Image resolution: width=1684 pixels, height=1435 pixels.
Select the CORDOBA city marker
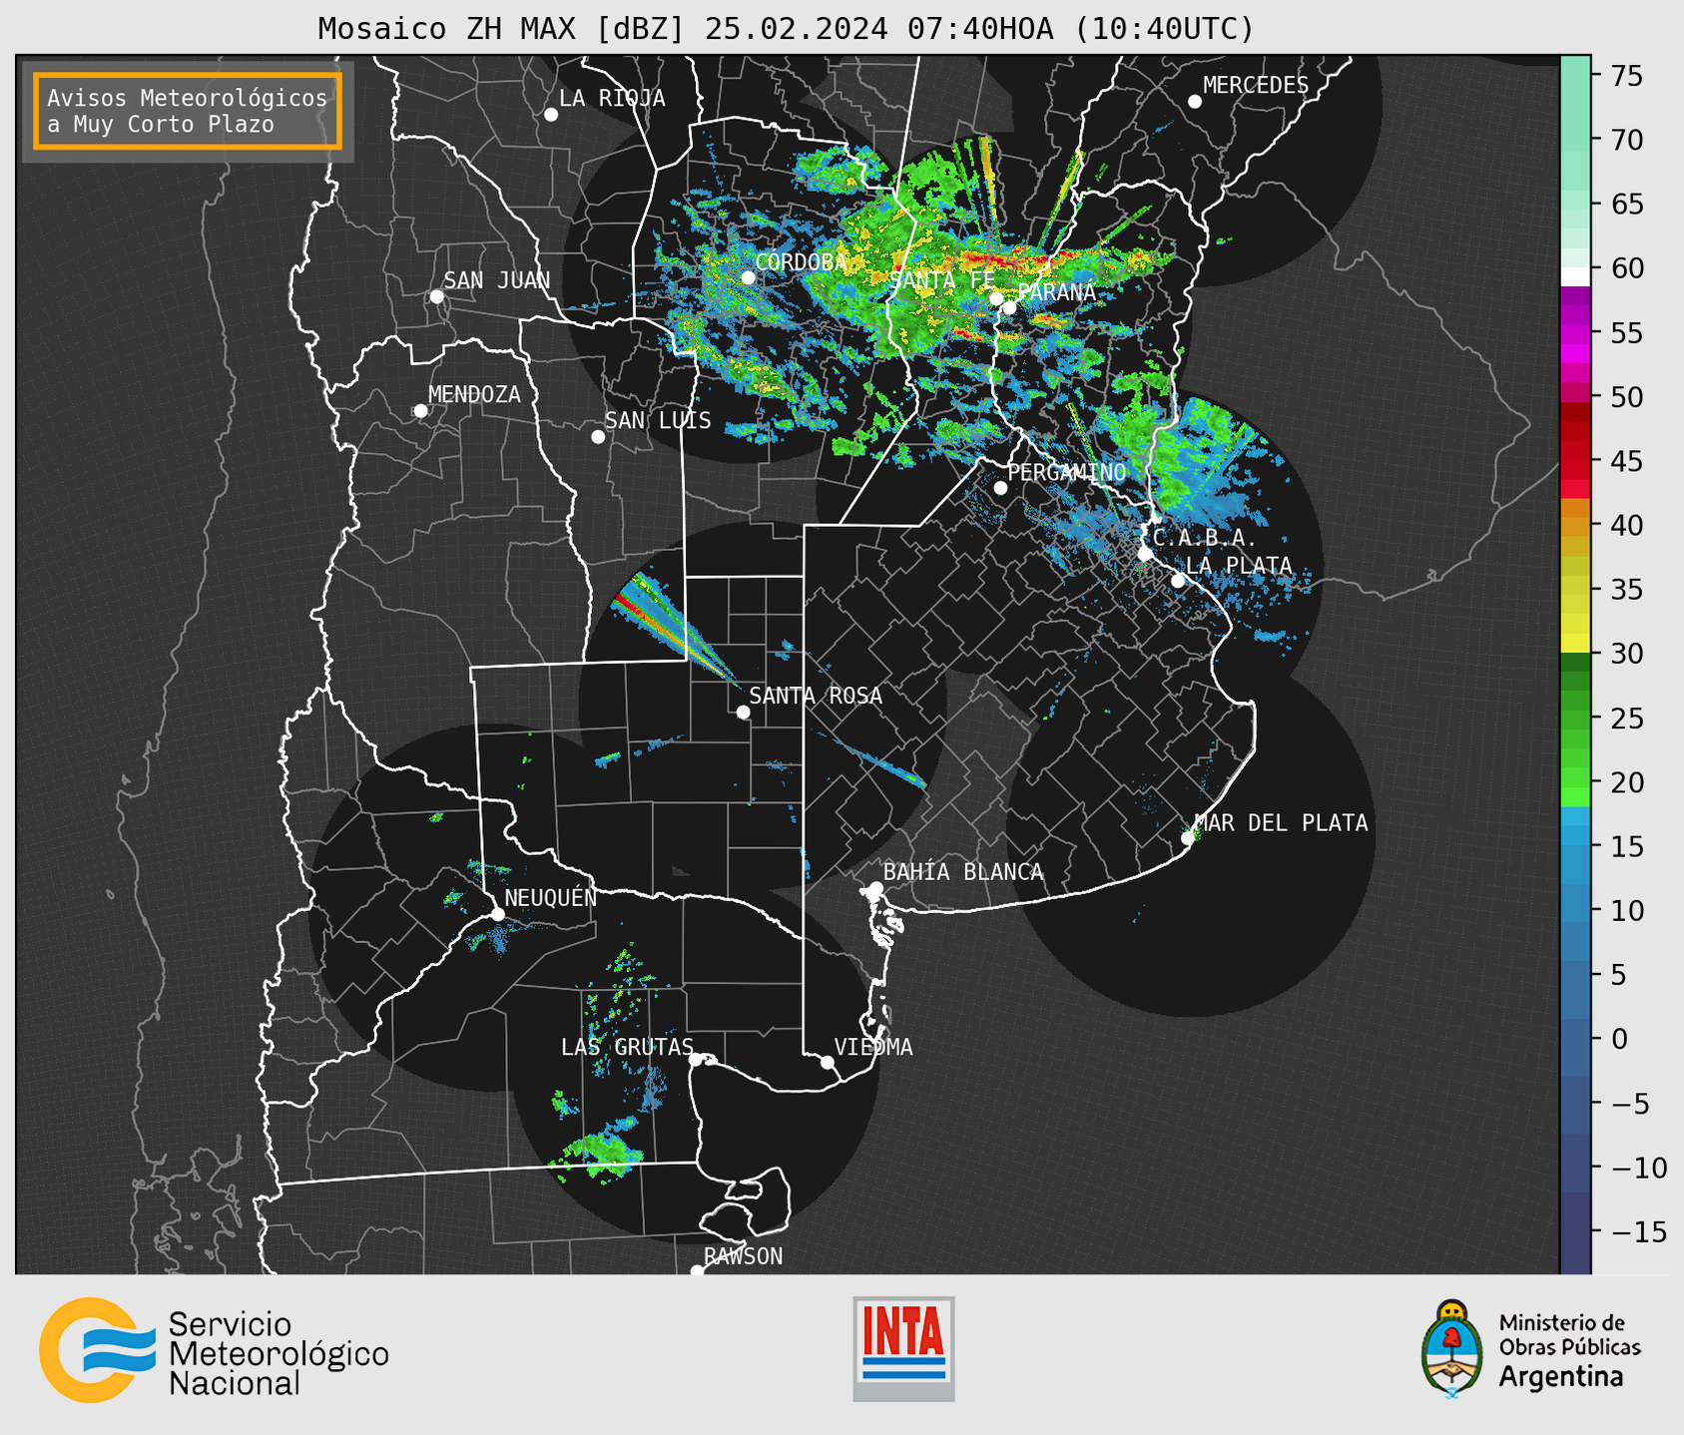(x=748, y=277)
